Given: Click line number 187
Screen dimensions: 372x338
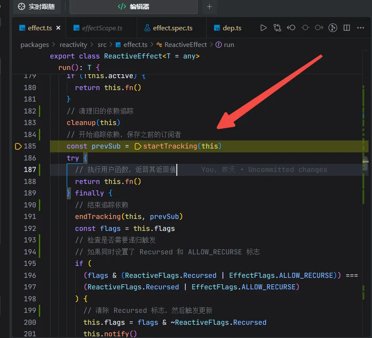Looking at the screenshot, I should click(x=30, y=170).
